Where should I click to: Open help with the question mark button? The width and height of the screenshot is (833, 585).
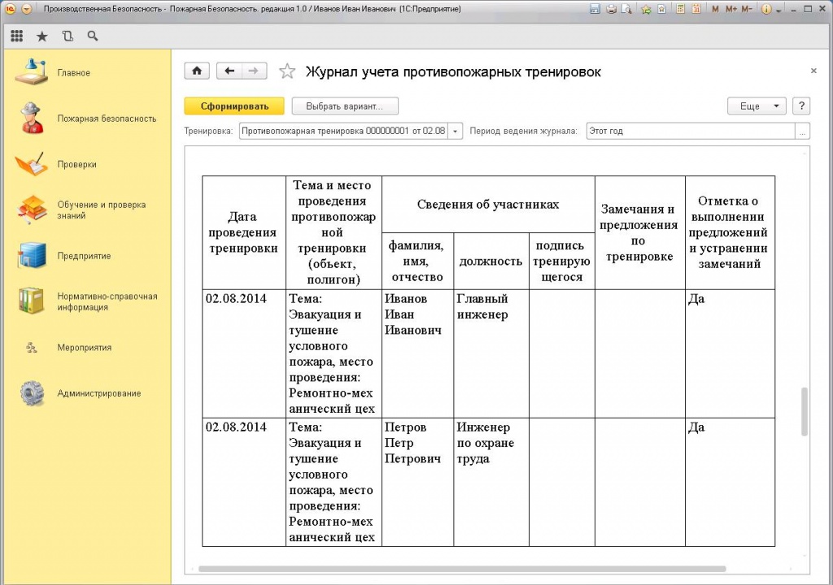tap(801, 106)
